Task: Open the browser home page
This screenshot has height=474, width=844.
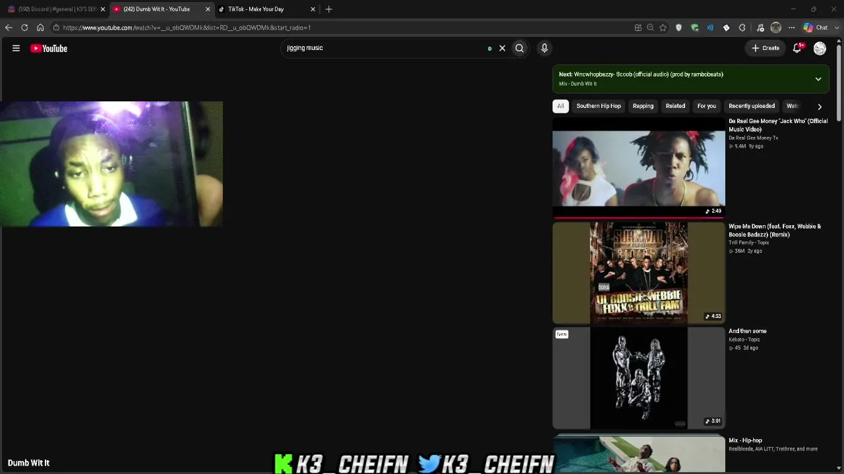Action: 40,28
